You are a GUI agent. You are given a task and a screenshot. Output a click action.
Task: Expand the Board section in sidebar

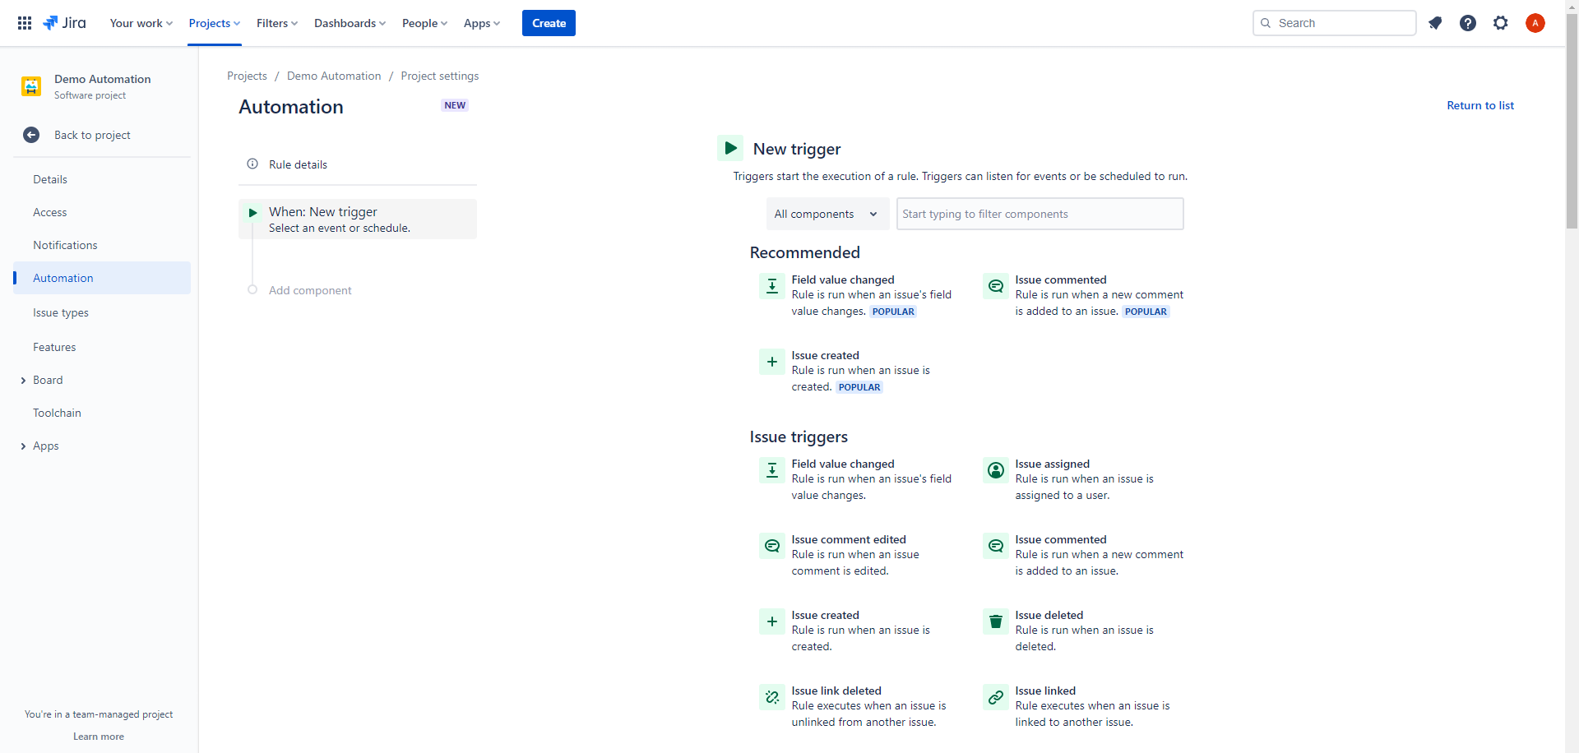pyautogui.click(x=23, y=380)
